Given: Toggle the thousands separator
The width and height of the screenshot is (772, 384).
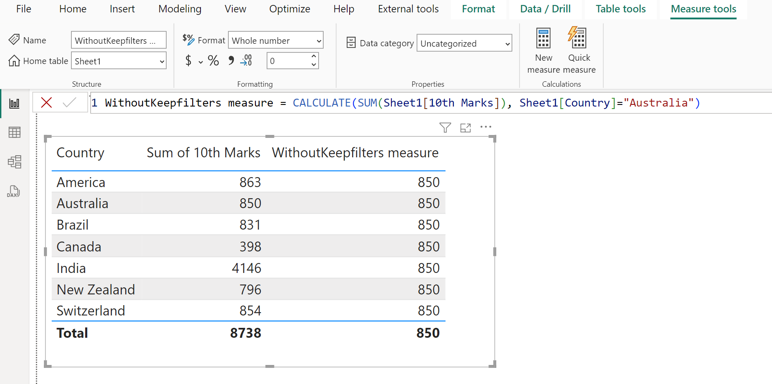Looking at the screenshot, I should (x=231, y=61).
